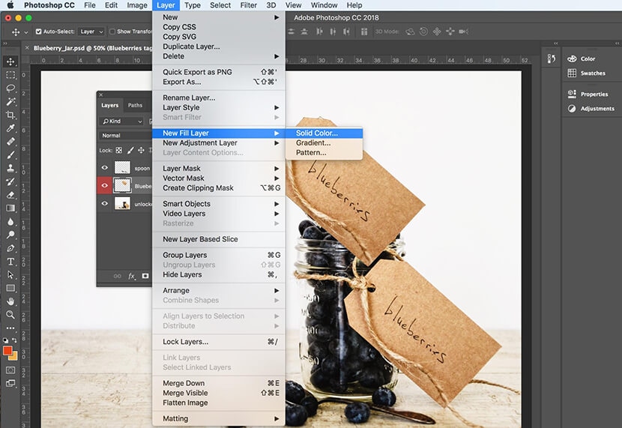Screen dimensions: 622x428
Task: Select the Brush tool
Action: 10,154
